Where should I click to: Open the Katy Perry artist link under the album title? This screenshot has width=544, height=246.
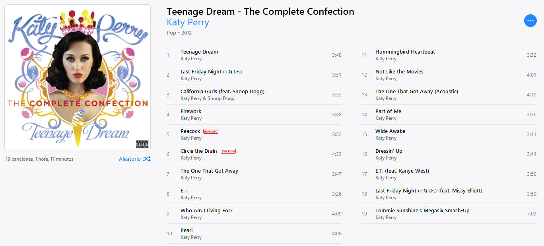188,22
